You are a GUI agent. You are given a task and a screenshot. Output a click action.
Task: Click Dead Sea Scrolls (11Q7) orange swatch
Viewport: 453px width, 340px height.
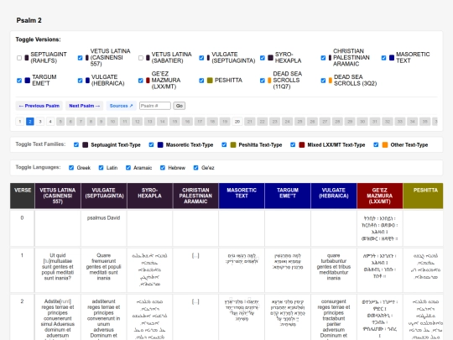click(269, 81)
